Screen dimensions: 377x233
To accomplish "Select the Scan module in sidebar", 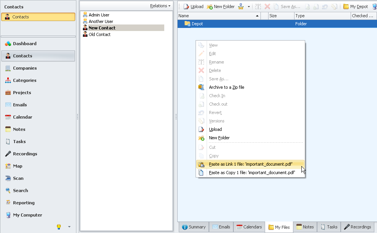I will [18, 178].
